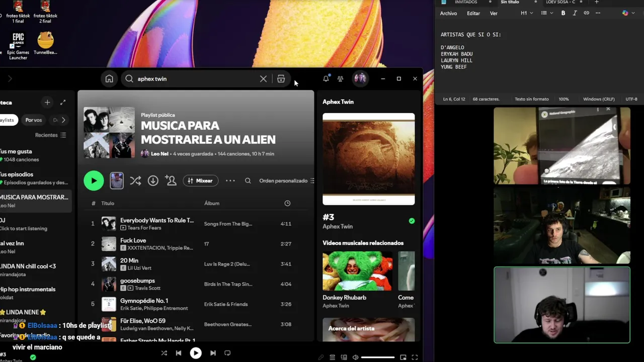Toggle repeat in the player bar
Image resolution: width=644 pixels, height=362 pixels.
pyautogui.click(x=227, y=353)
